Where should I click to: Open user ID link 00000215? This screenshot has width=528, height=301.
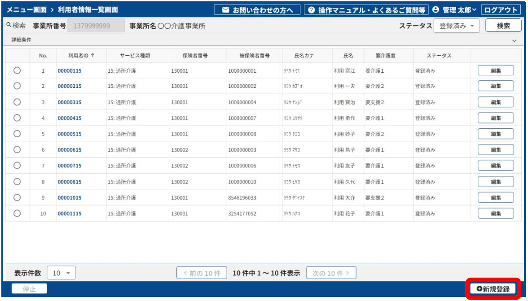[69, 86]
